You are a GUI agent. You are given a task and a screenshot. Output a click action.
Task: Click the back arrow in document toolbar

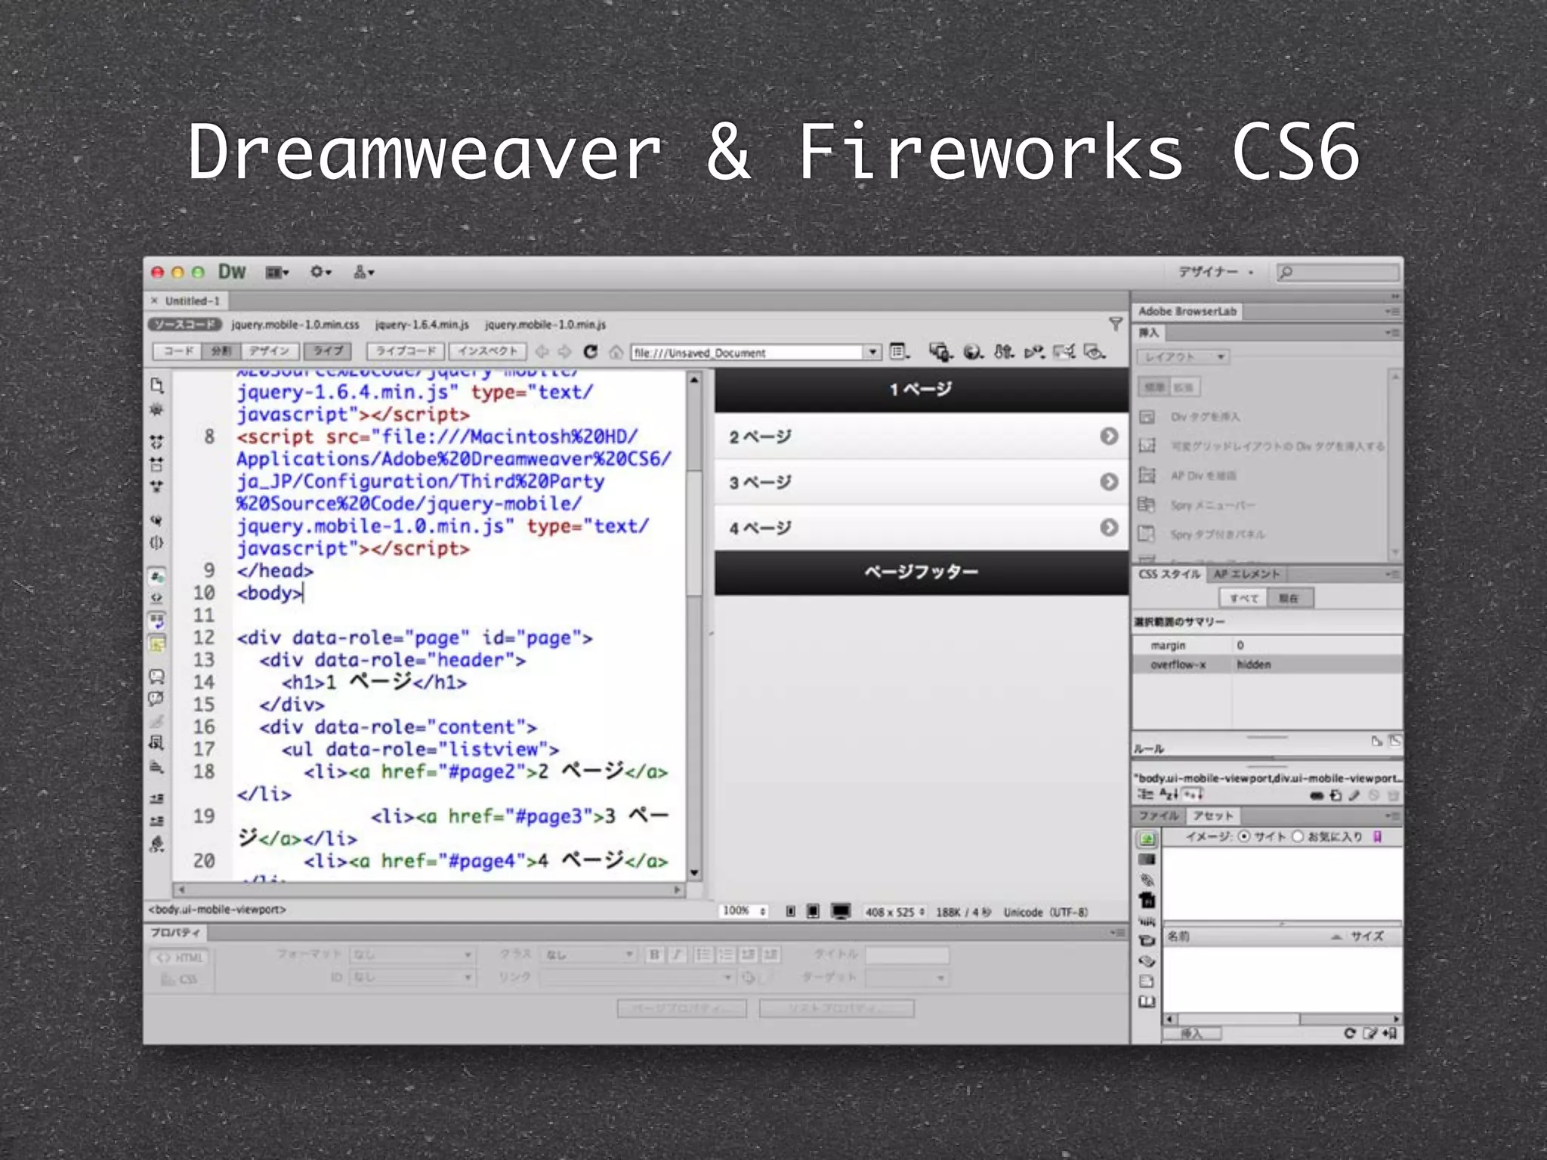click(542, 352)
